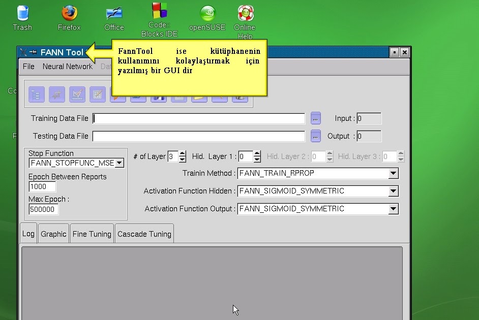Switch to the Cascade Tuning tab
This screenshot has width=479, height=320.
(144, 233)
